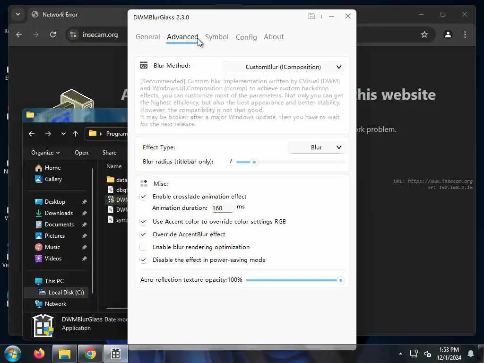Click the Animation duration field
The width and height of the screenshot is (484, 363).
pyautogui.click(x=222, y=208)
